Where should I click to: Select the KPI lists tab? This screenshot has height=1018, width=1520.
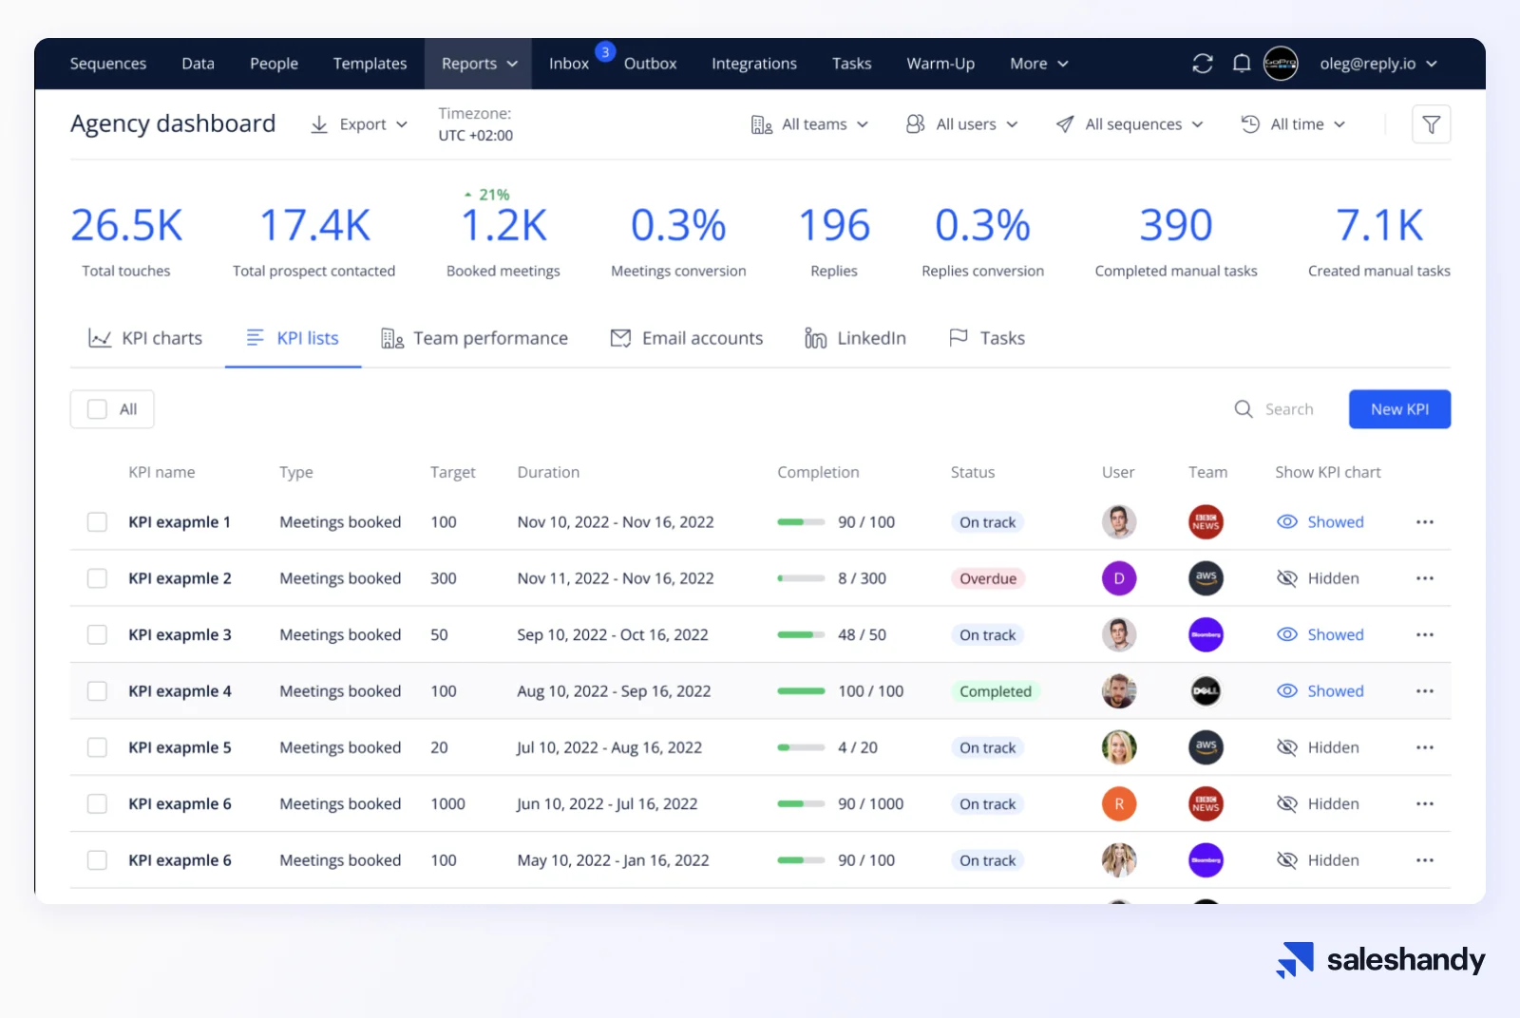click(x=293, y=338)
